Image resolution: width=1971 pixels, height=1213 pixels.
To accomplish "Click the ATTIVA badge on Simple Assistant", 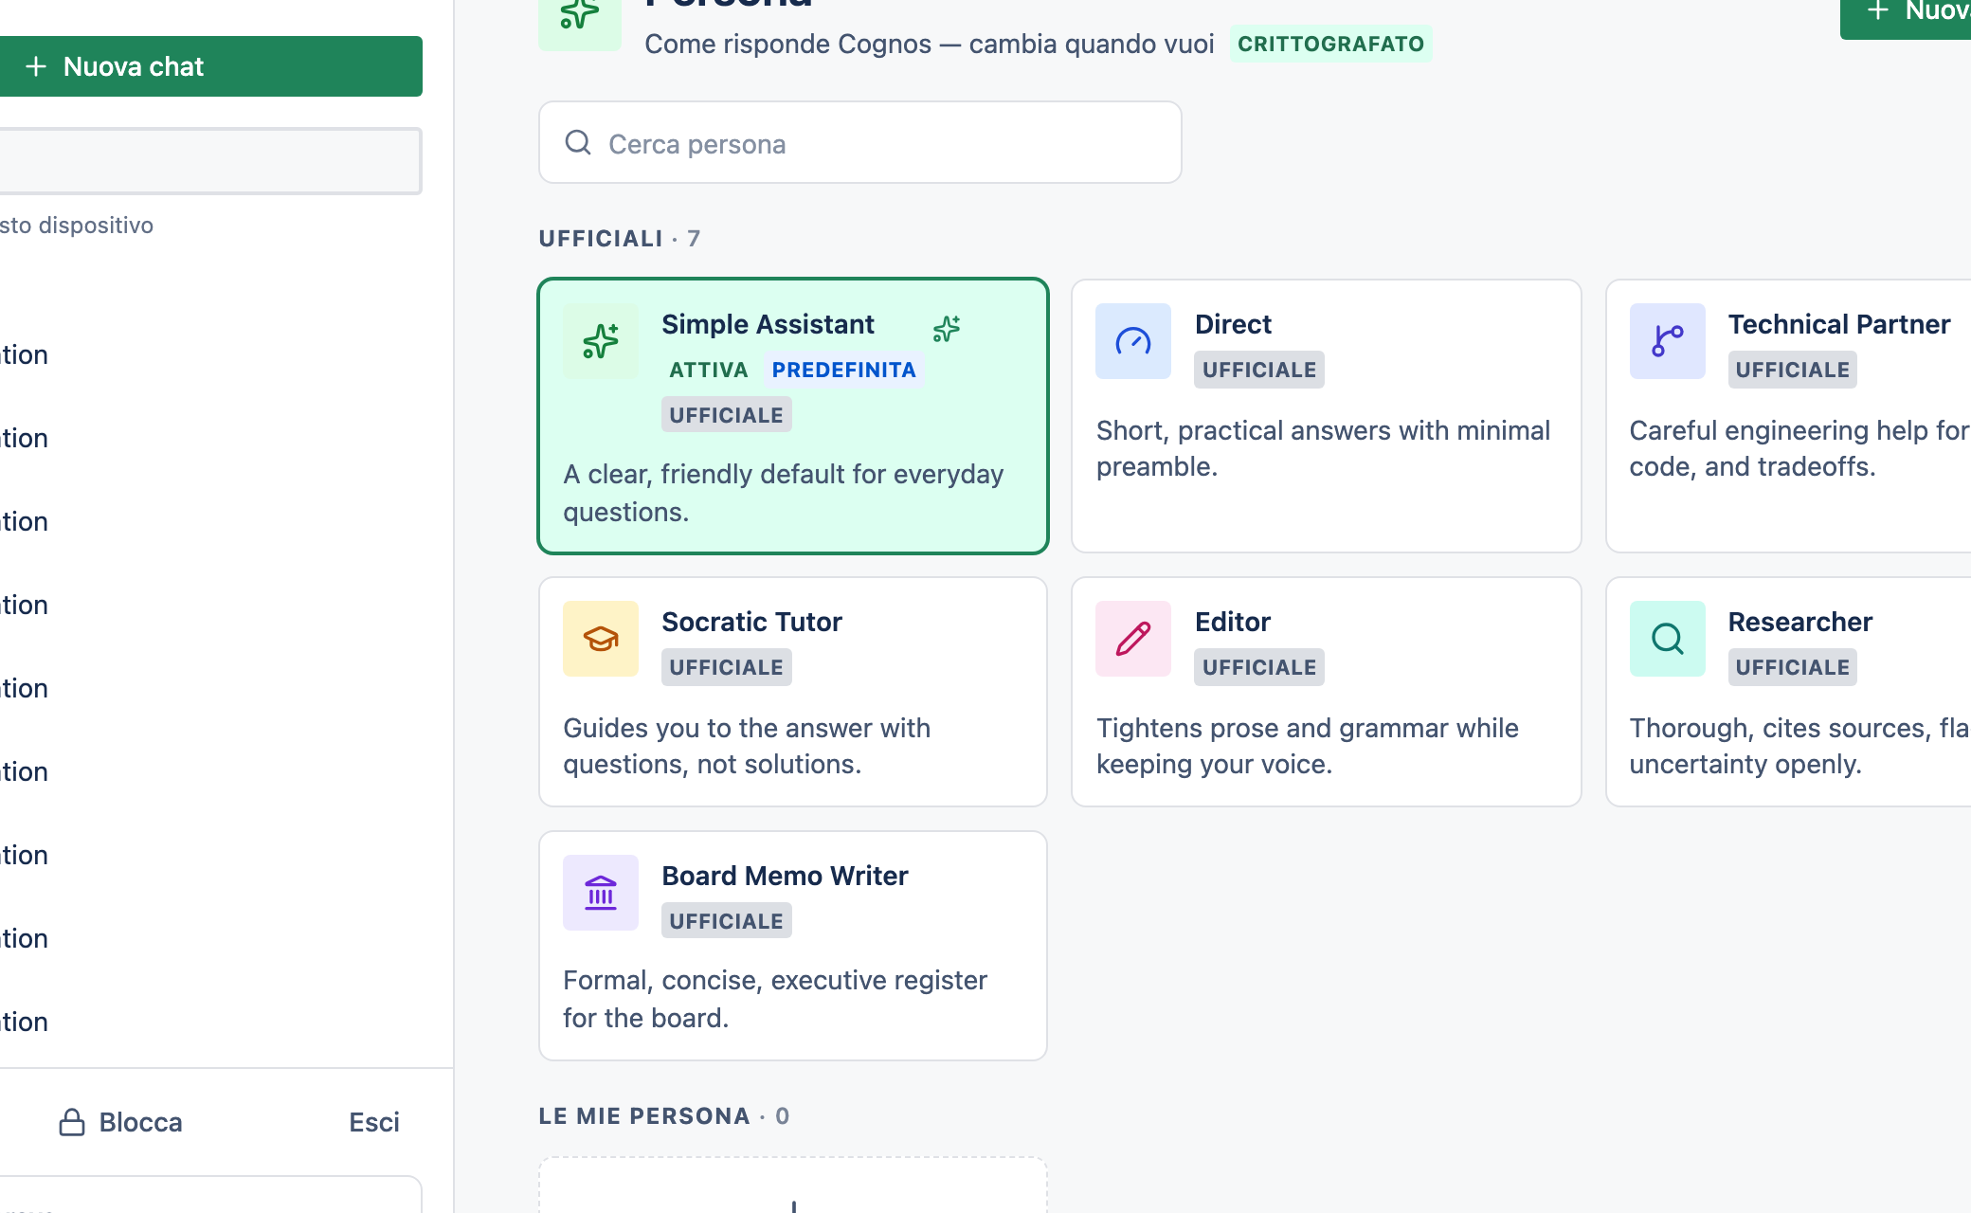I will (x=709, y=370).
